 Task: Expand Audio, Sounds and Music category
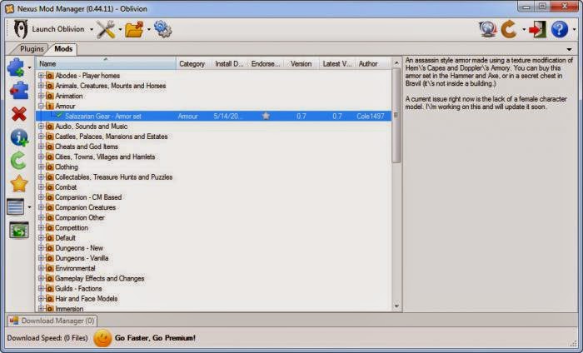[42, 126]
